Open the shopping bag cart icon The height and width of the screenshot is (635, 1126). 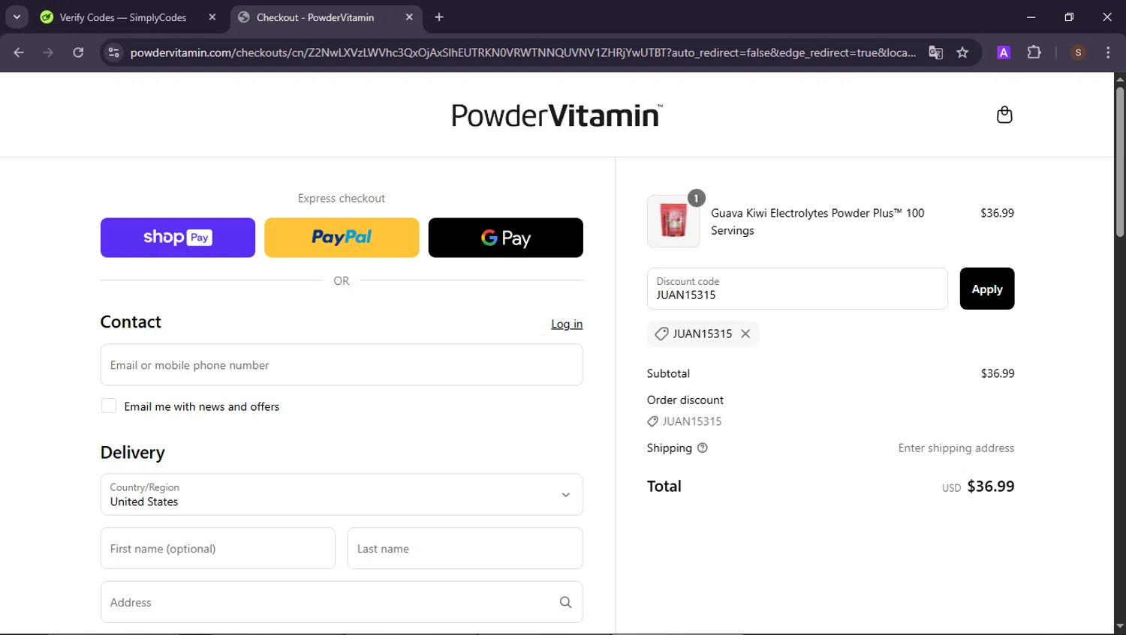pyautogui.click(x=1004, y=115)
